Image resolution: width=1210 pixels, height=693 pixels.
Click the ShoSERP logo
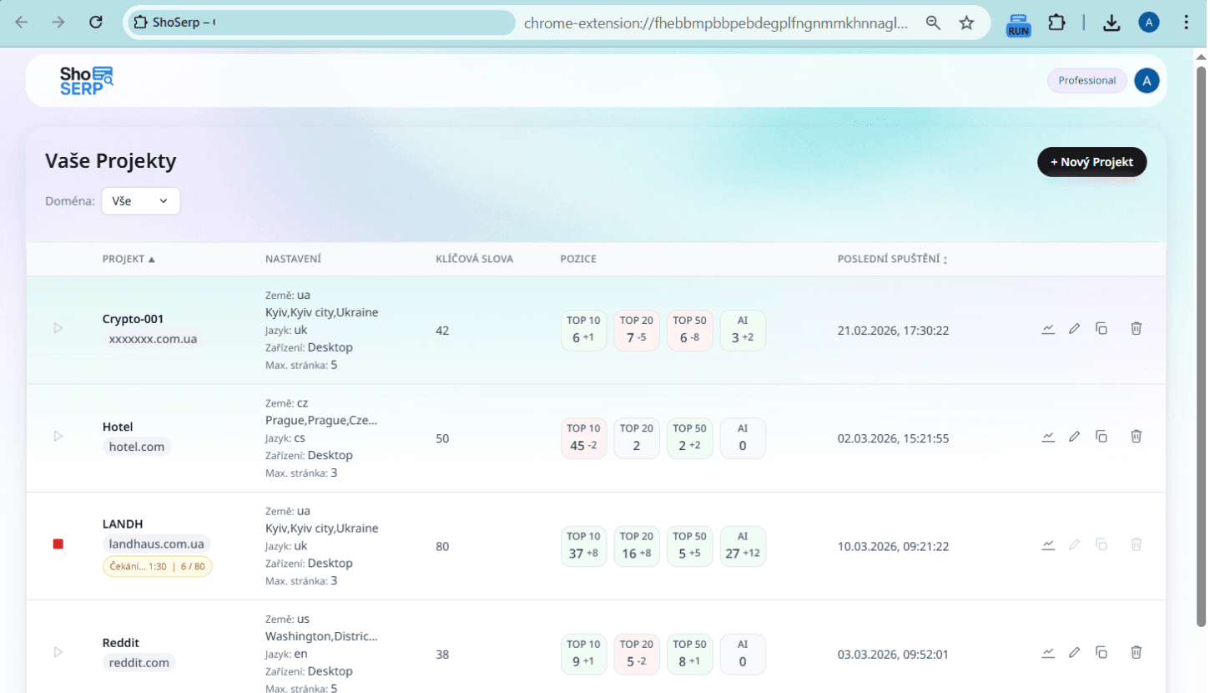pyautogui.click(x=86, y=80)
